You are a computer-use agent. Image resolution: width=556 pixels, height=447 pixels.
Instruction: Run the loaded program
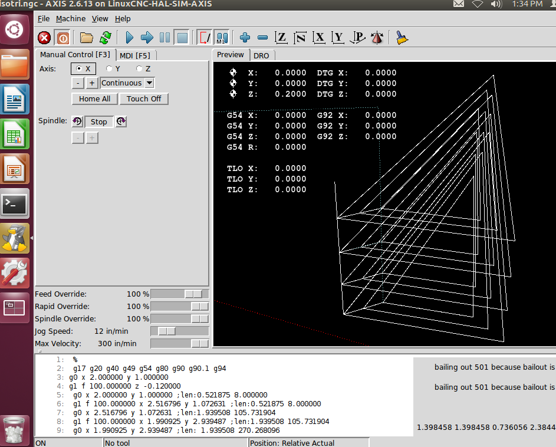pos(130,38)
